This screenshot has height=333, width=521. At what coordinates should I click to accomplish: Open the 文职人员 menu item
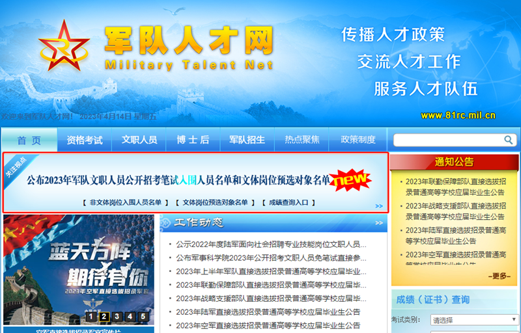tap(139, 140)
